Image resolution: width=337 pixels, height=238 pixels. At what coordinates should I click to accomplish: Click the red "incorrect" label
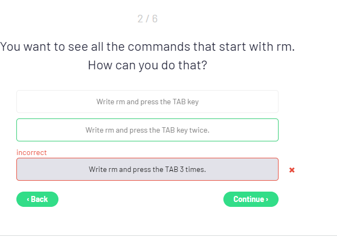click(x=32, y=152)
